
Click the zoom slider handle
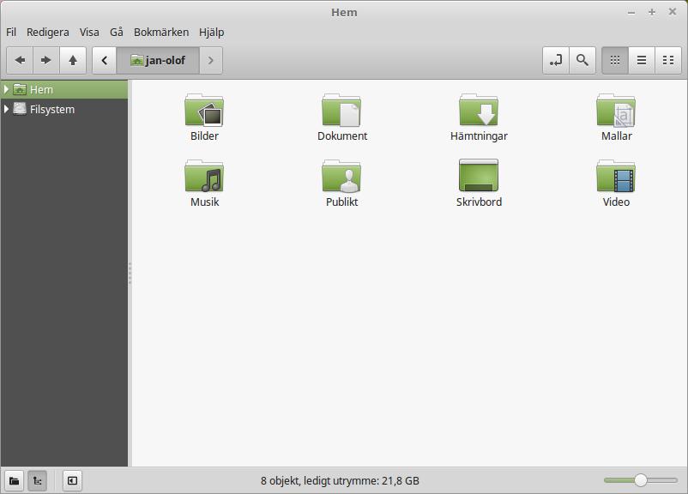641,480
